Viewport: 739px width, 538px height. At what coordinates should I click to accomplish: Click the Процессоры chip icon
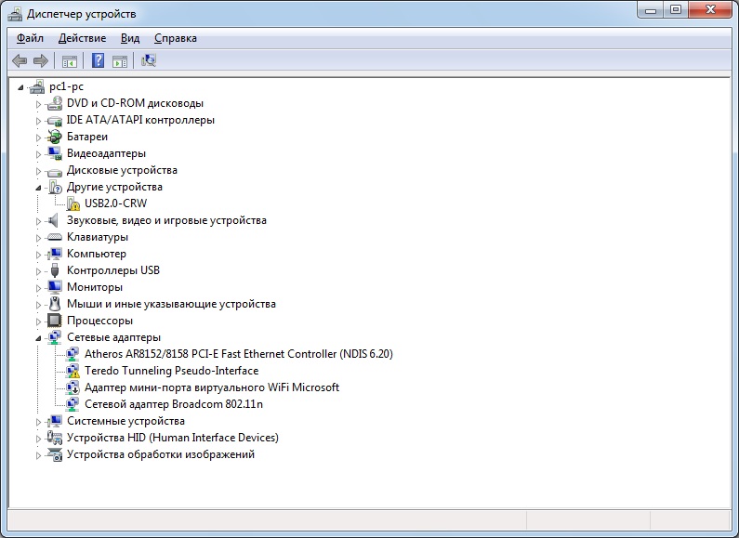point(55,321)
